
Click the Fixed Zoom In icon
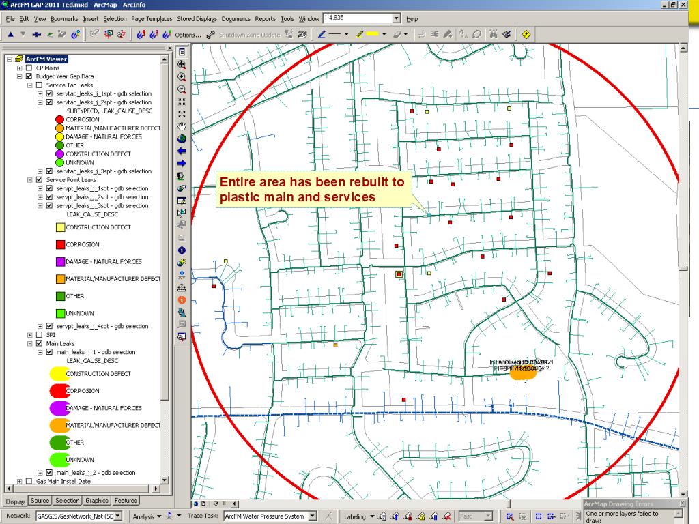[x=182, y=102]
